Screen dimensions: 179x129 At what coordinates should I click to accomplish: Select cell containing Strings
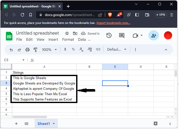pos(44,73)
